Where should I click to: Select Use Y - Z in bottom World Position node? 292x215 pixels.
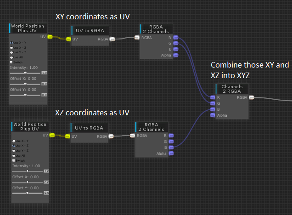click(x=20, y=151)
